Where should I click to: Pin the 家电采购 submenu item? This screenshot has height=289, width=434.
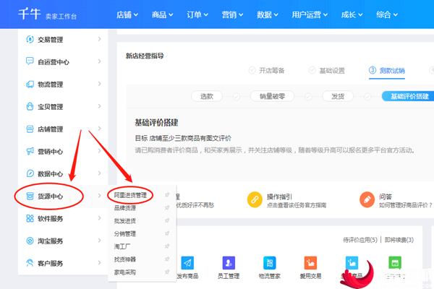click(x=167, y=272)
